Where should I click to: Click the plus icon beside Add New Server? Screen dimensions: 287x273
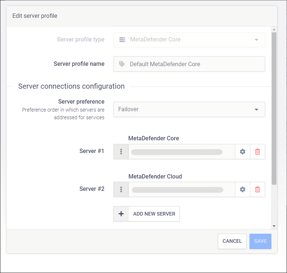121,214
